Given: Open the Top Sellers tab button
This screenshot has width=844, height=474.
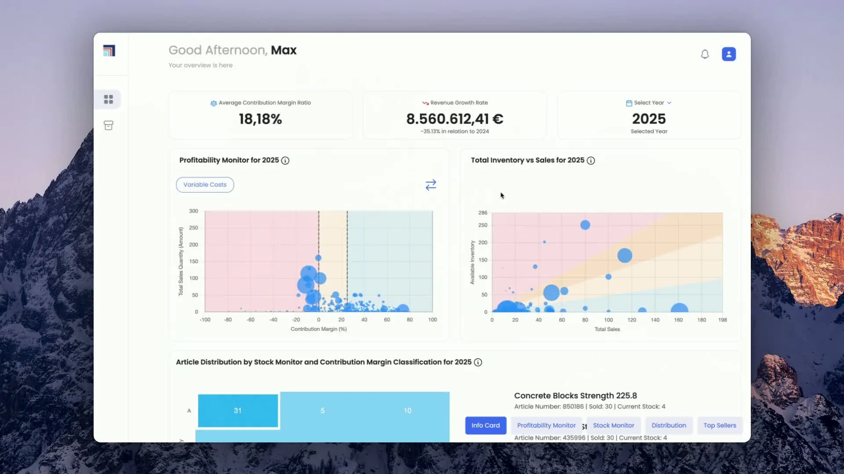Looking at the screenshot, I should [x=719, y=425].
